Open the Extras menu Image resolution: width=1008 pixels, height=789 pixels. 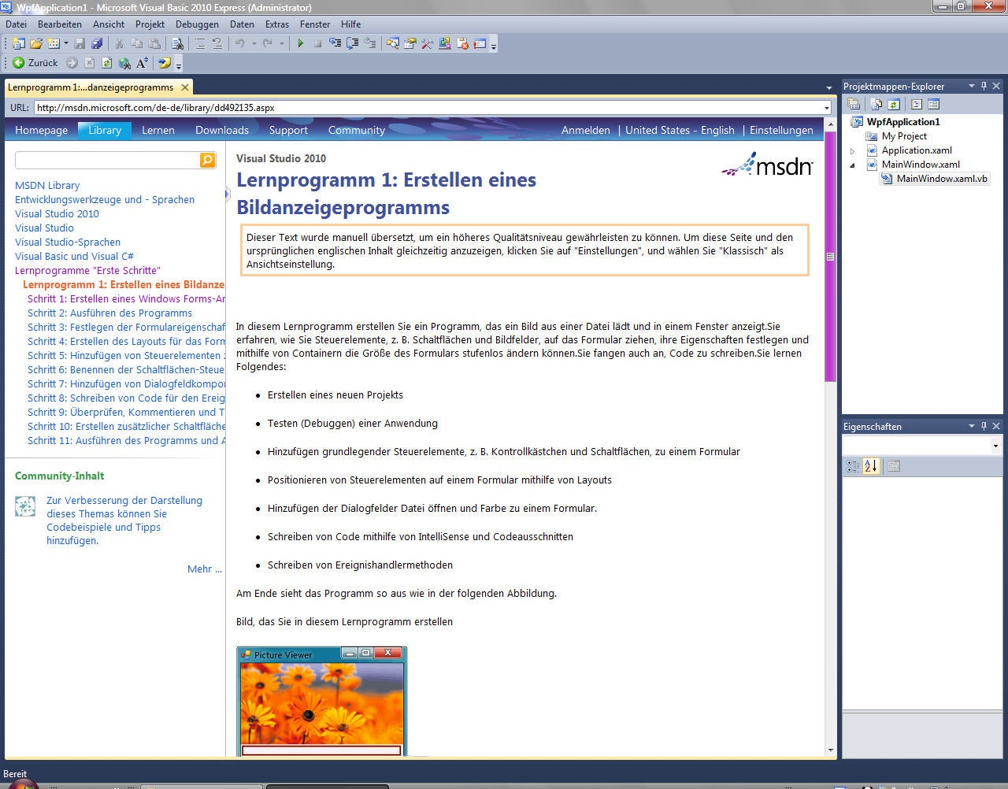277,24
